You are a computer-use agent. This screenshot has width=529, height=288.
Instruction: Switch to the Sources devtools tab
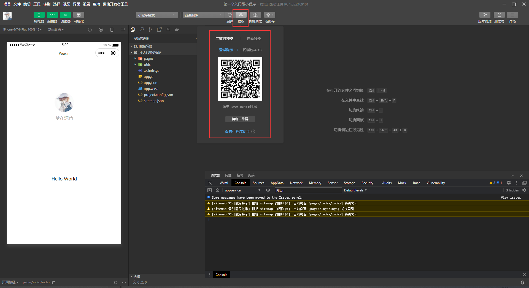click(x=258, y=183)
